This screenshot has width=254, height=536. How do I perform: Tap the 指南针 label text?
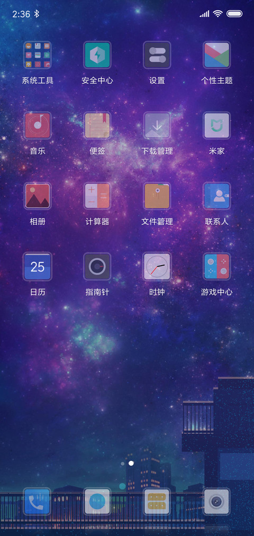coord(97,292)
